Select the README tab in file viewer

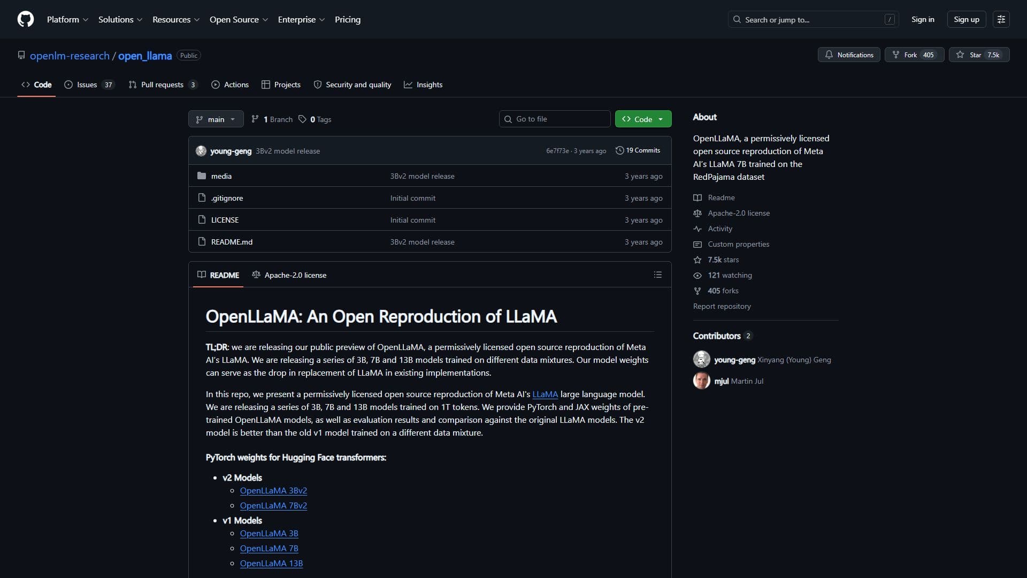click(x=218, y=275)
